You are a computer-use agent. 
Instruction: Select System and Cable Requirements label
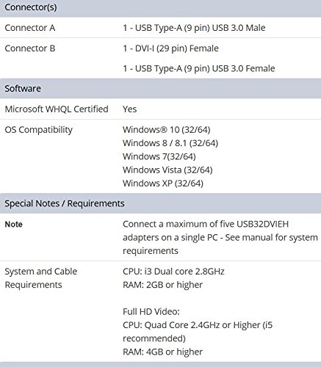(41, 278)
